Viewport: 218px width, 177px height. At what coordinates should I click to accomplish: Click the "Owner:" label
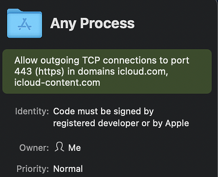[34, 148]
